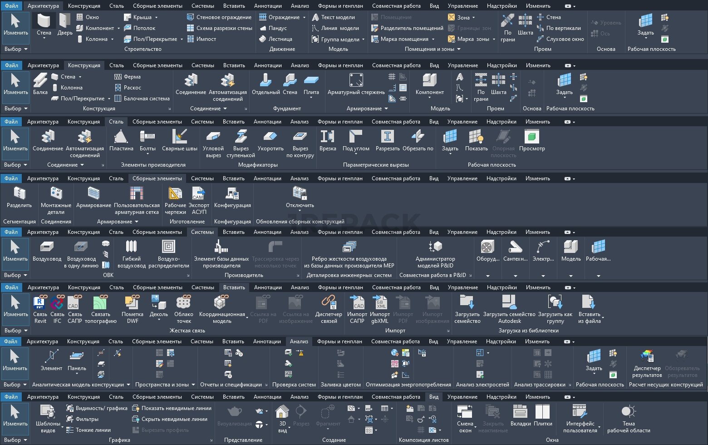Open the Слуховое окно dormer tool
The width and height of the screenshot is (708, 445).
pos(560,39)
